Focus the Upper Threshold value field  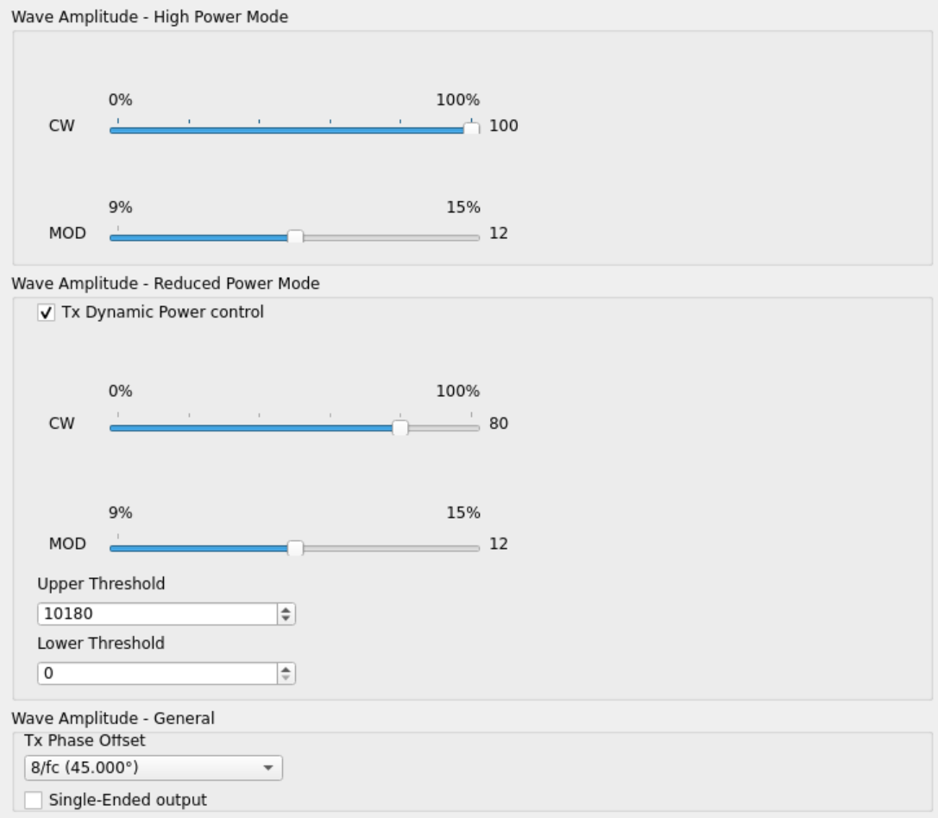[x=155, y=613]
